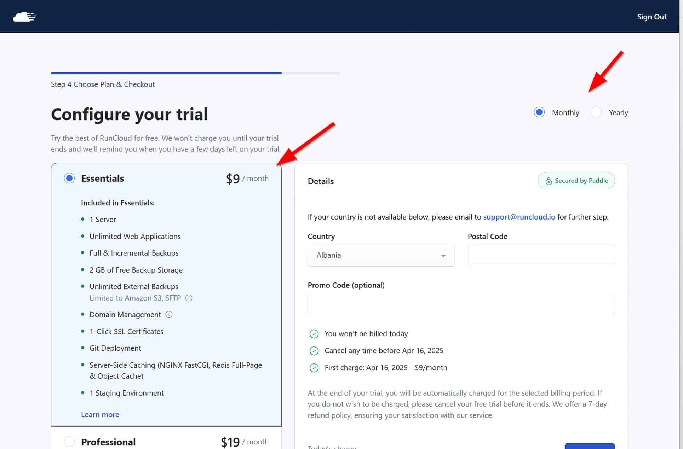Click support@runcloud.io email link

519,217
